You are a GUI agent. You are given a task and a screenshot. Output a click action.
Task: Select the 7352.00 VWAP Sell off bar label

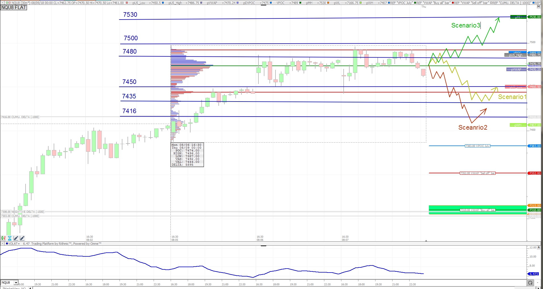pos(478,173)
